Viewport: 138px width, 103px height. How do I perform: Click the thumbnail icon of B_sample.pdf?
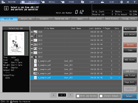click(35, 74)
